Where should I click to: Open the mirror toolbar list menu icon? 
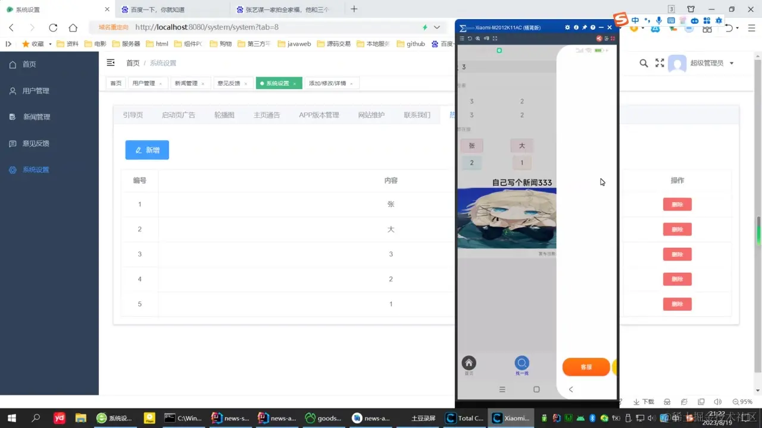tap(461, 39)
